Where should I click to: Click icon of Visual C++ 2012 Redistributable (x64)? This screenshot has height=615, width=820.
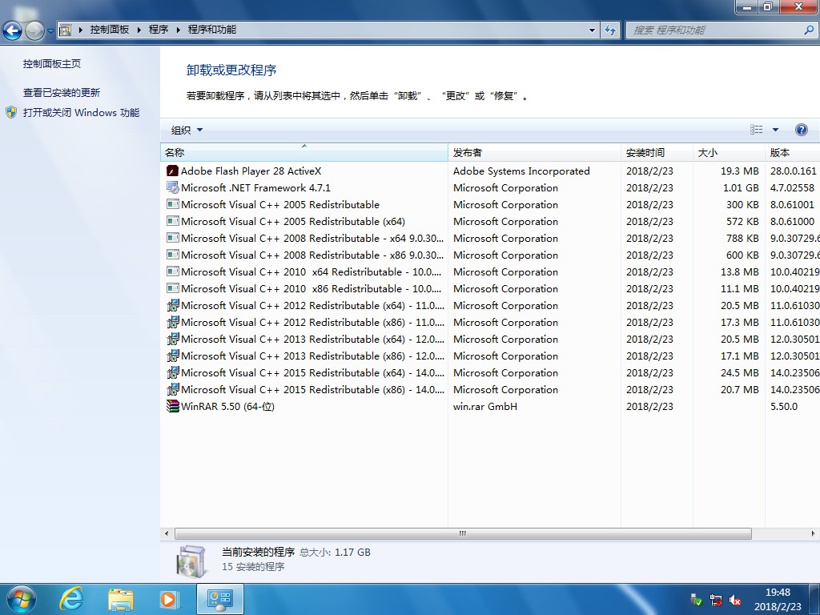click(173, 305)
